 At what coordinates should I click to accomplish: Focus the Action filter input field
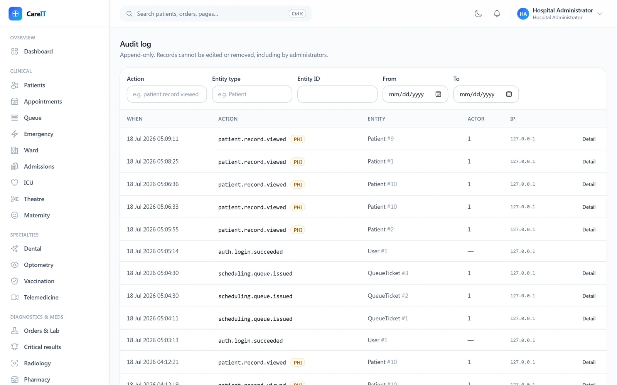[167, 94]
